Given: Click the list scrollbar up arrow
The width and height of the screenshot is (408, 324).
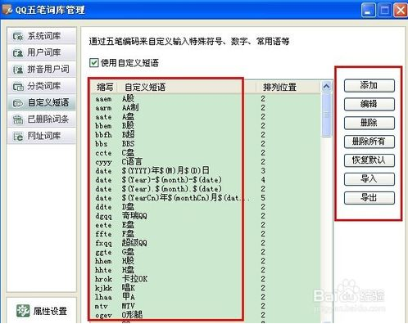Looking at the screenshot, I should click(x=326, y=87).
